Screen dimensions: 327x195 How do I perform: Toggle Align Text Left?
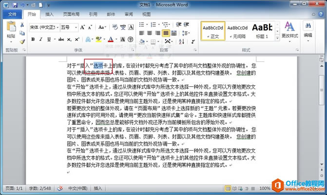click(x=142, y=33)
